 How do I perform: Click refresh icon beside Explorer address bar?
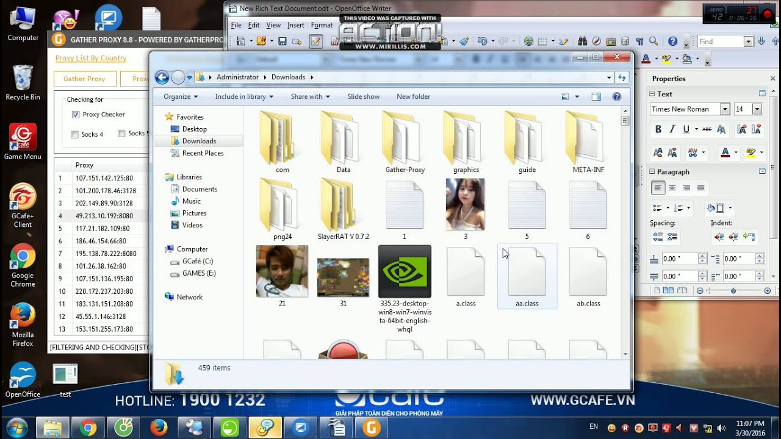(622, 77)
